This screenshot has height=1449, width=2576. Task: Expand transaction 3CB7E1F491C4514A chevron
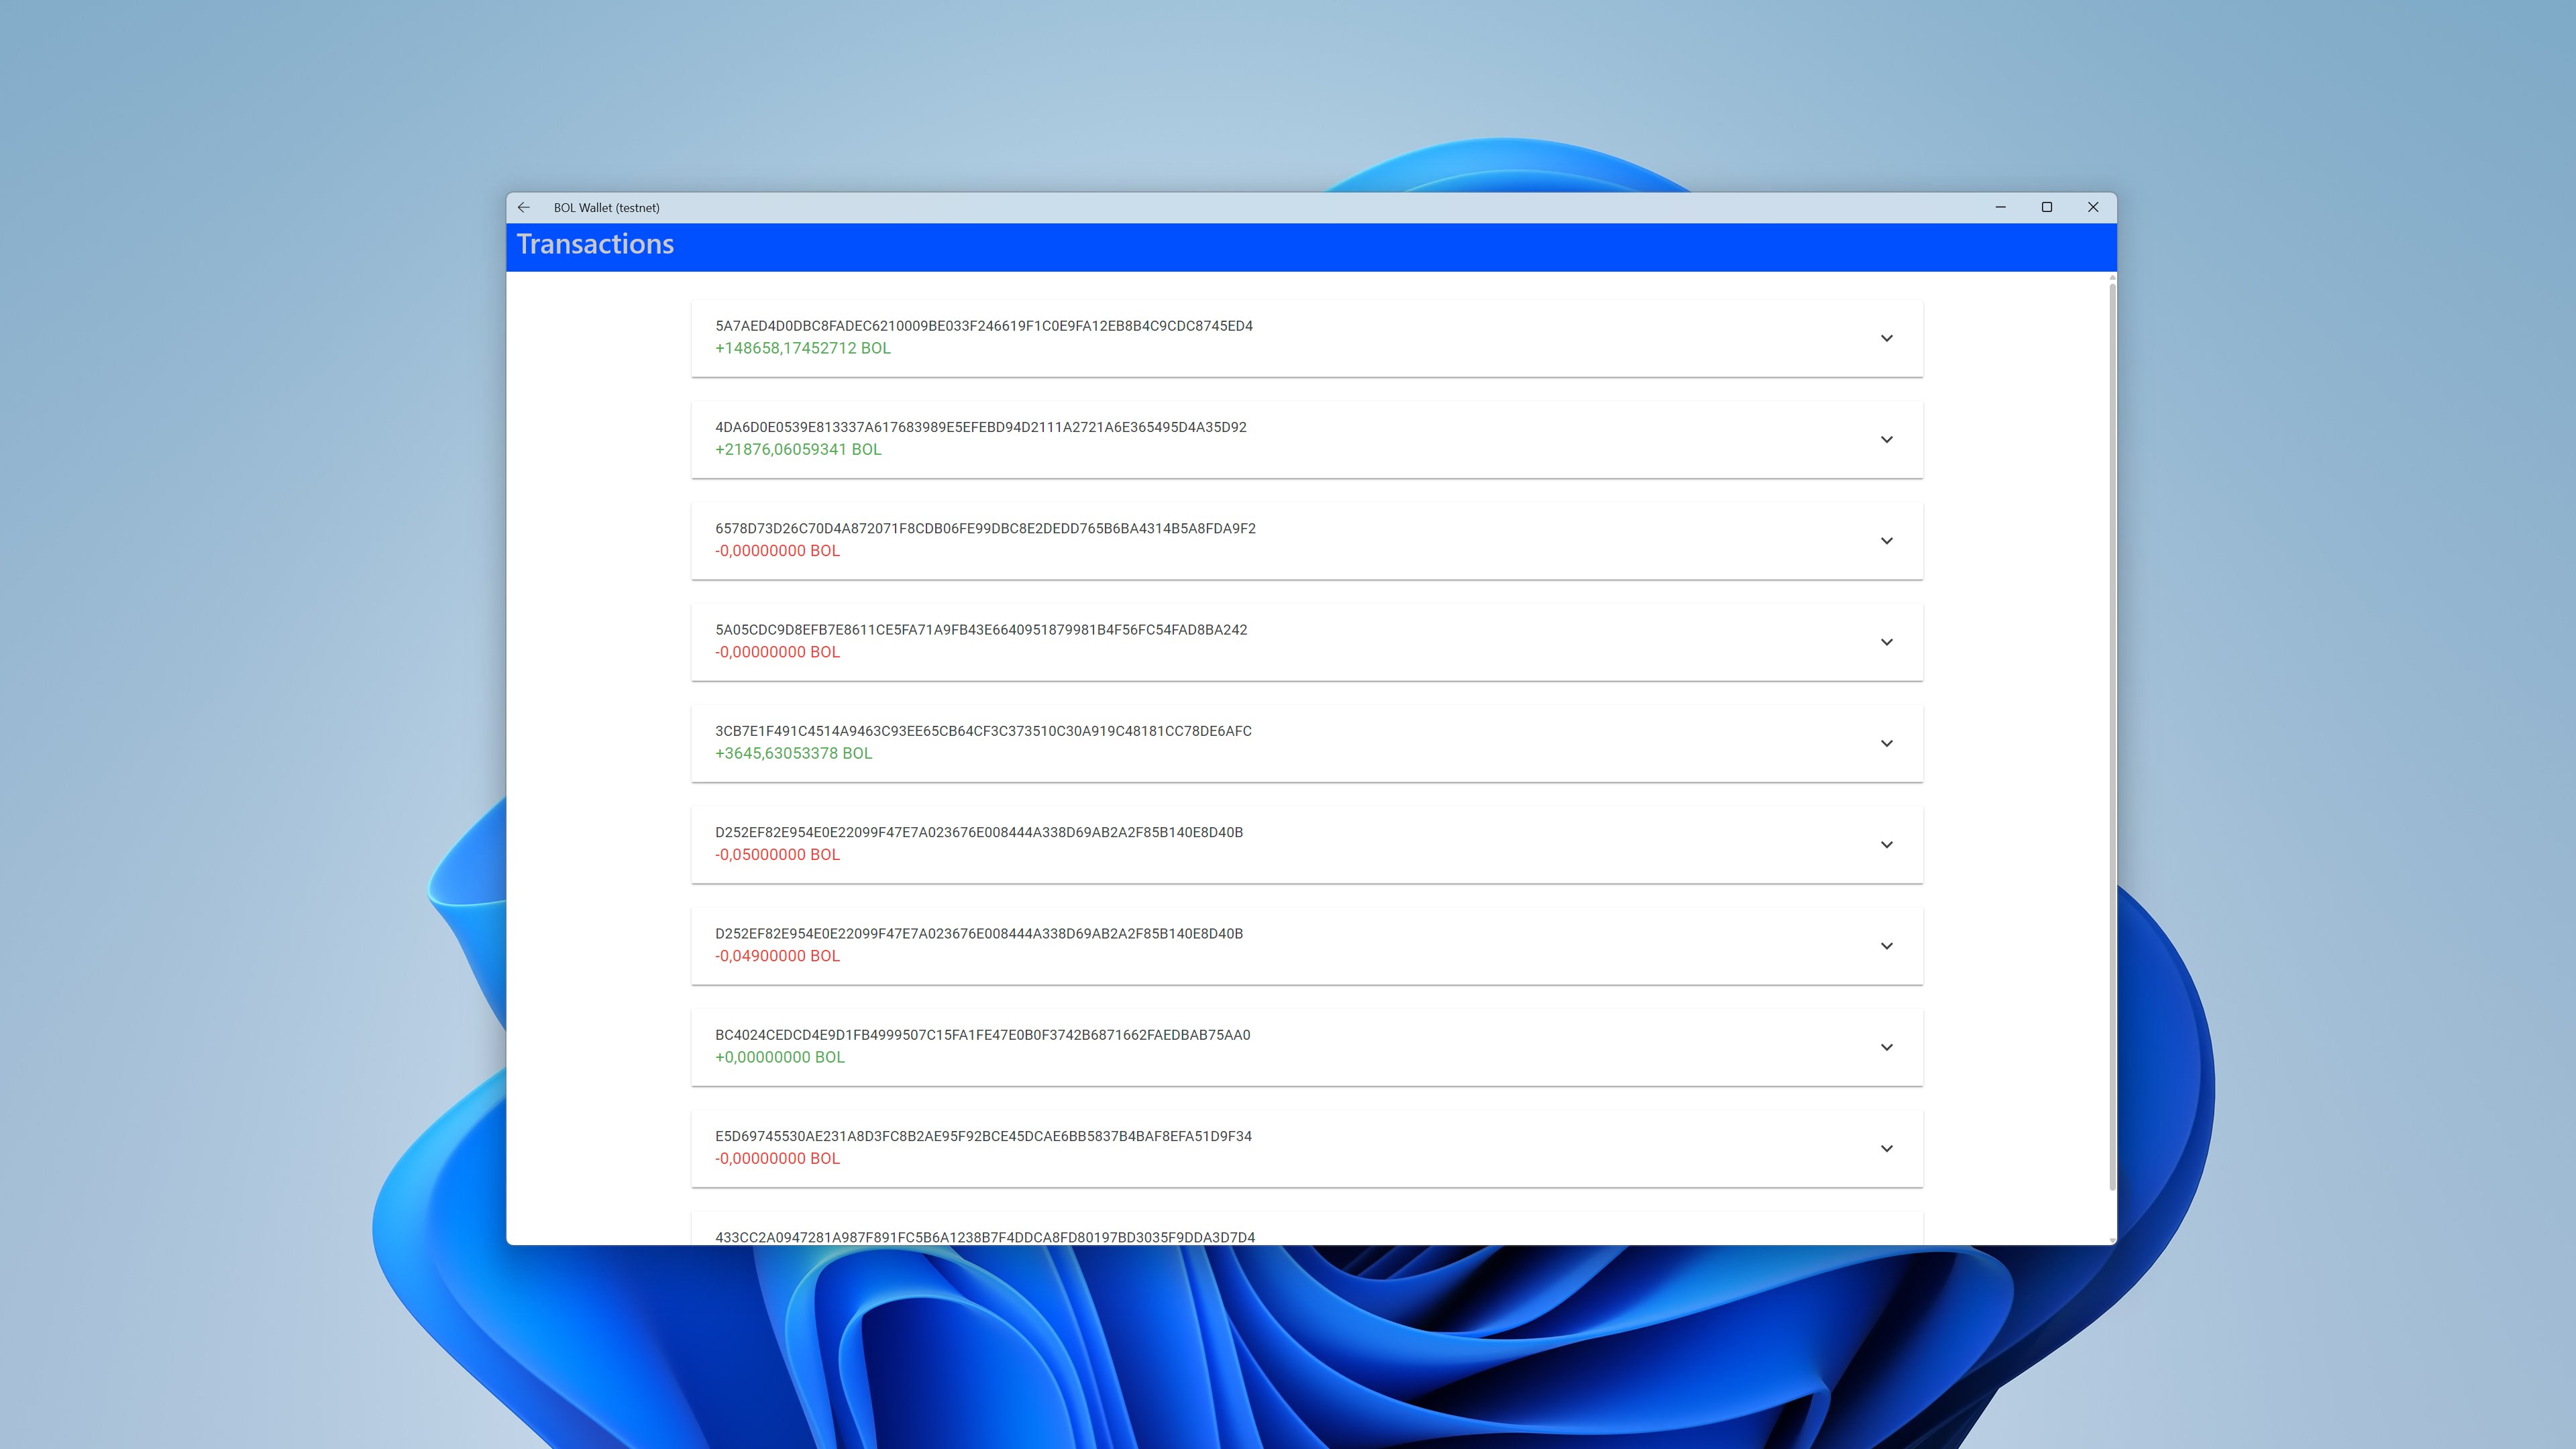[x=1886, y=743]
